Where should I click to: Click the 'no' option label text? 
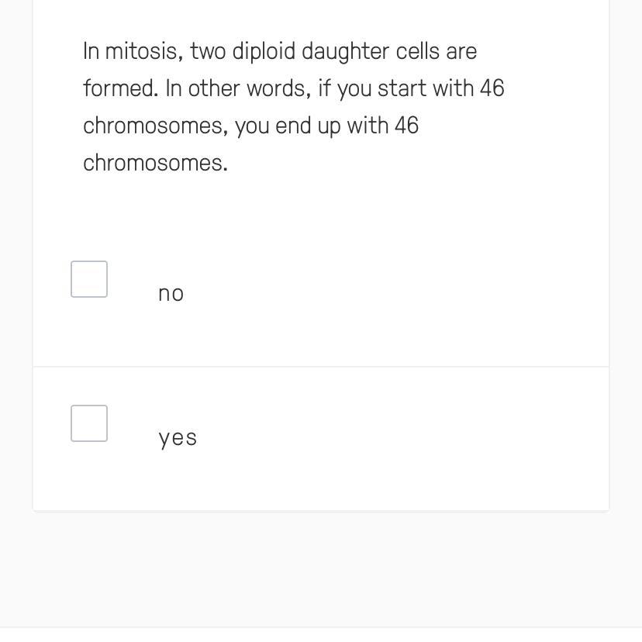[171, 294]
